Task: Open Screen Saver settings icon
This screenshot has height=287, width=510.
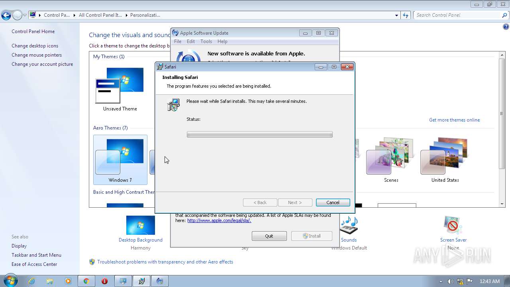Action: tap(453, 226)
